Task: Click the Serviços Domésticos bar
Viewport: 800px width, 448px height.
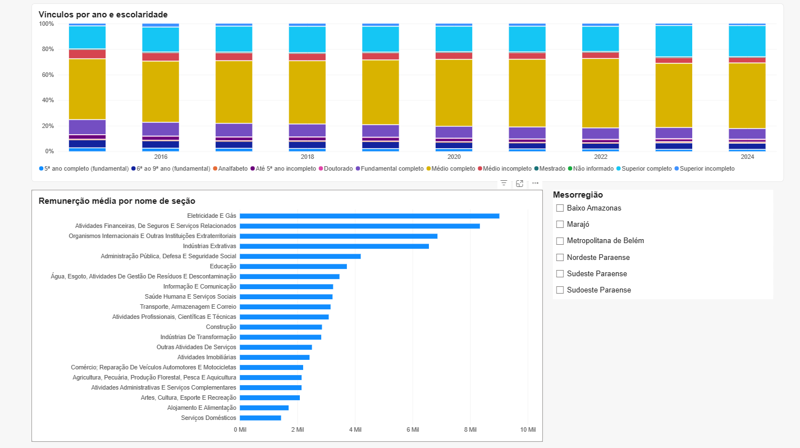Action: 260,418
